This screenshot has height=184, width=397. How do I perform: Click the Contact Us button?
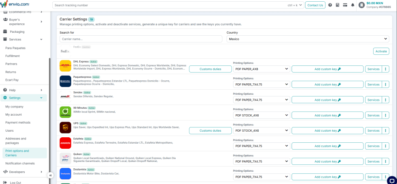[x=315, y=5]
